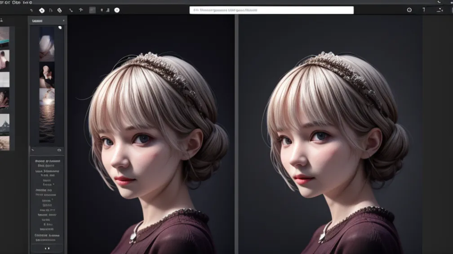Click the small icon below the thumbnail list's left

pyautogui.click(x=33, y=150)
